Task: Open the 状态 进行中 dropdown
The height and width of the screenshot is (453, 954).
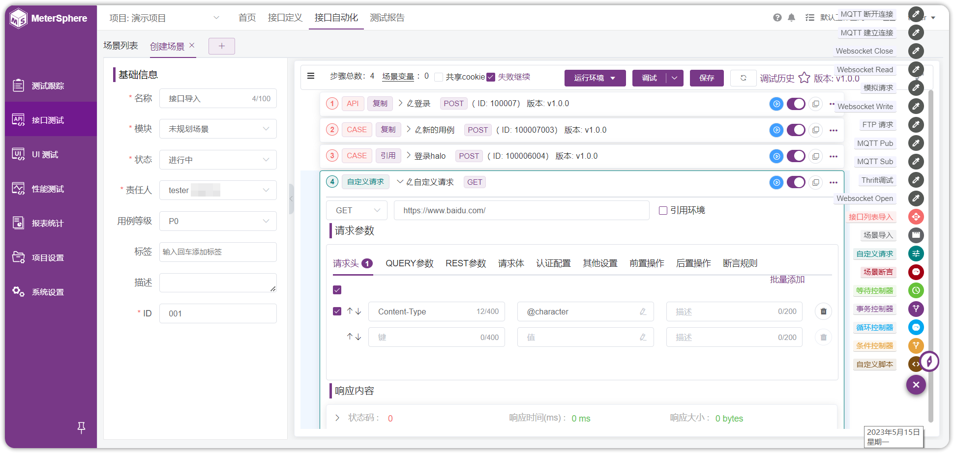Action: (218, 160)
